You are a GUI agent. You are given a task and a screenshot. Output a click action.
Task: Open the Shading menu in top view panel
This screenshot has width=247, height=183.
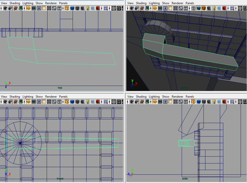[x=15, y=3]
